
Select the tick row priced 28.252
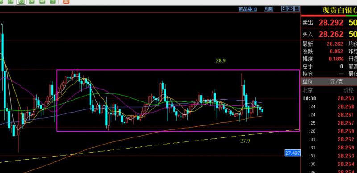coord(329,139)
